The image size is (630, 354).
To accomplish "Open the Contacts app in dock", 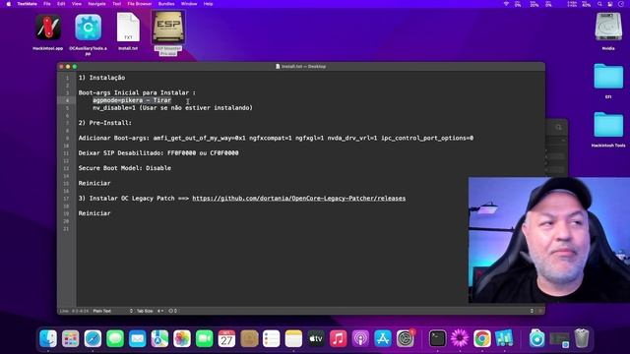I will coord(249,338).
